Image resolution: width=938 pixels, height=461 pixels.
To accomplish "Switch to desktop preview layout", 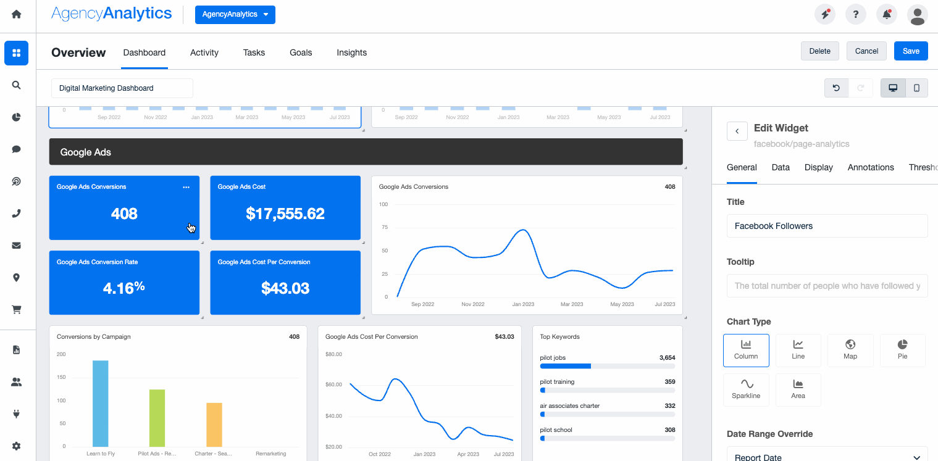I will 893,88.
